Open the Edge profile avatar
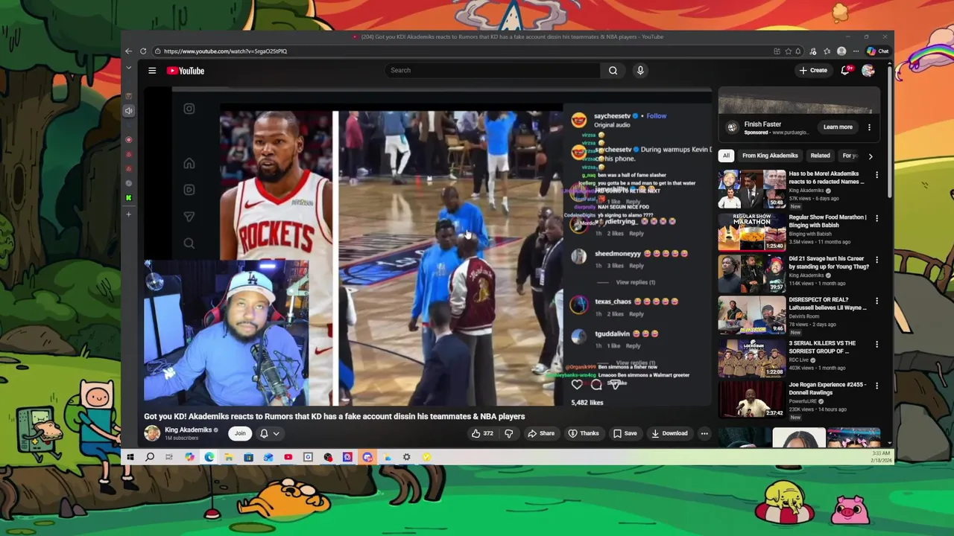Image resolution: width=954 pixels, height=536 pixels. pyautogui.click(x=841, y=51)
